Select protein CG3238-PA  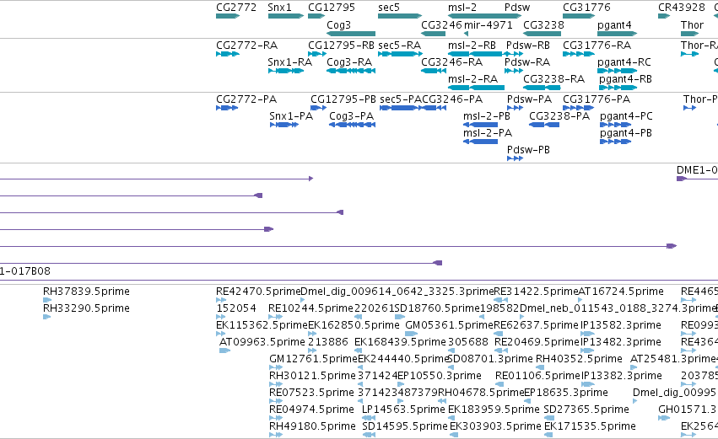pos(559,116)
